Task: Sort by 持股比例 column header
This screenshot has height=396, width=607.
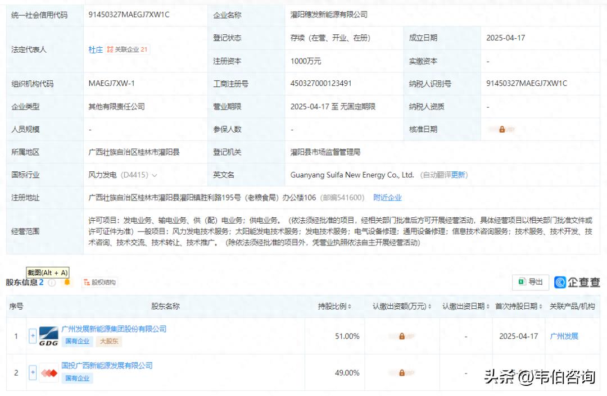Action: click(x=334, y=306)
